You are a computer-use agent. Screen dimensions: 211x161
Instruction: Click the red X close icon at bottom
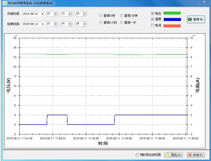pyautogui.click(x=190, y=155)
